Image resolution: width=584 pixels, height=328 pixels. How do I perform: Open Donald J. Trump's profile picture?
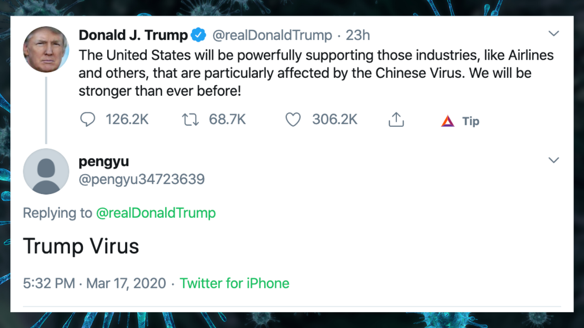(46, 49)
